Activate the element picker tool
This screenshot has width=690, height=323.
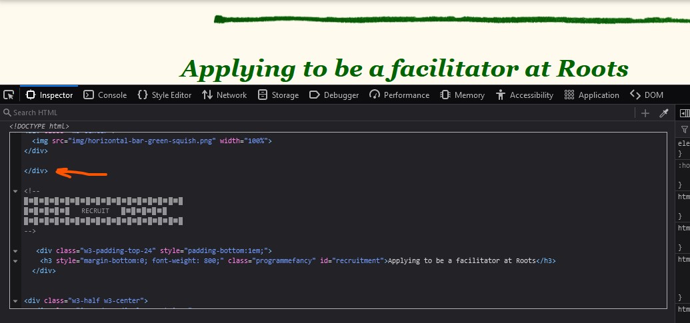[x=9, y=95]
